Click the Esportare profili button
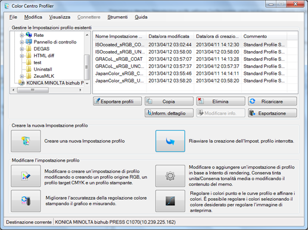Screen dimensions: 308x230 (x=117, y=101)
